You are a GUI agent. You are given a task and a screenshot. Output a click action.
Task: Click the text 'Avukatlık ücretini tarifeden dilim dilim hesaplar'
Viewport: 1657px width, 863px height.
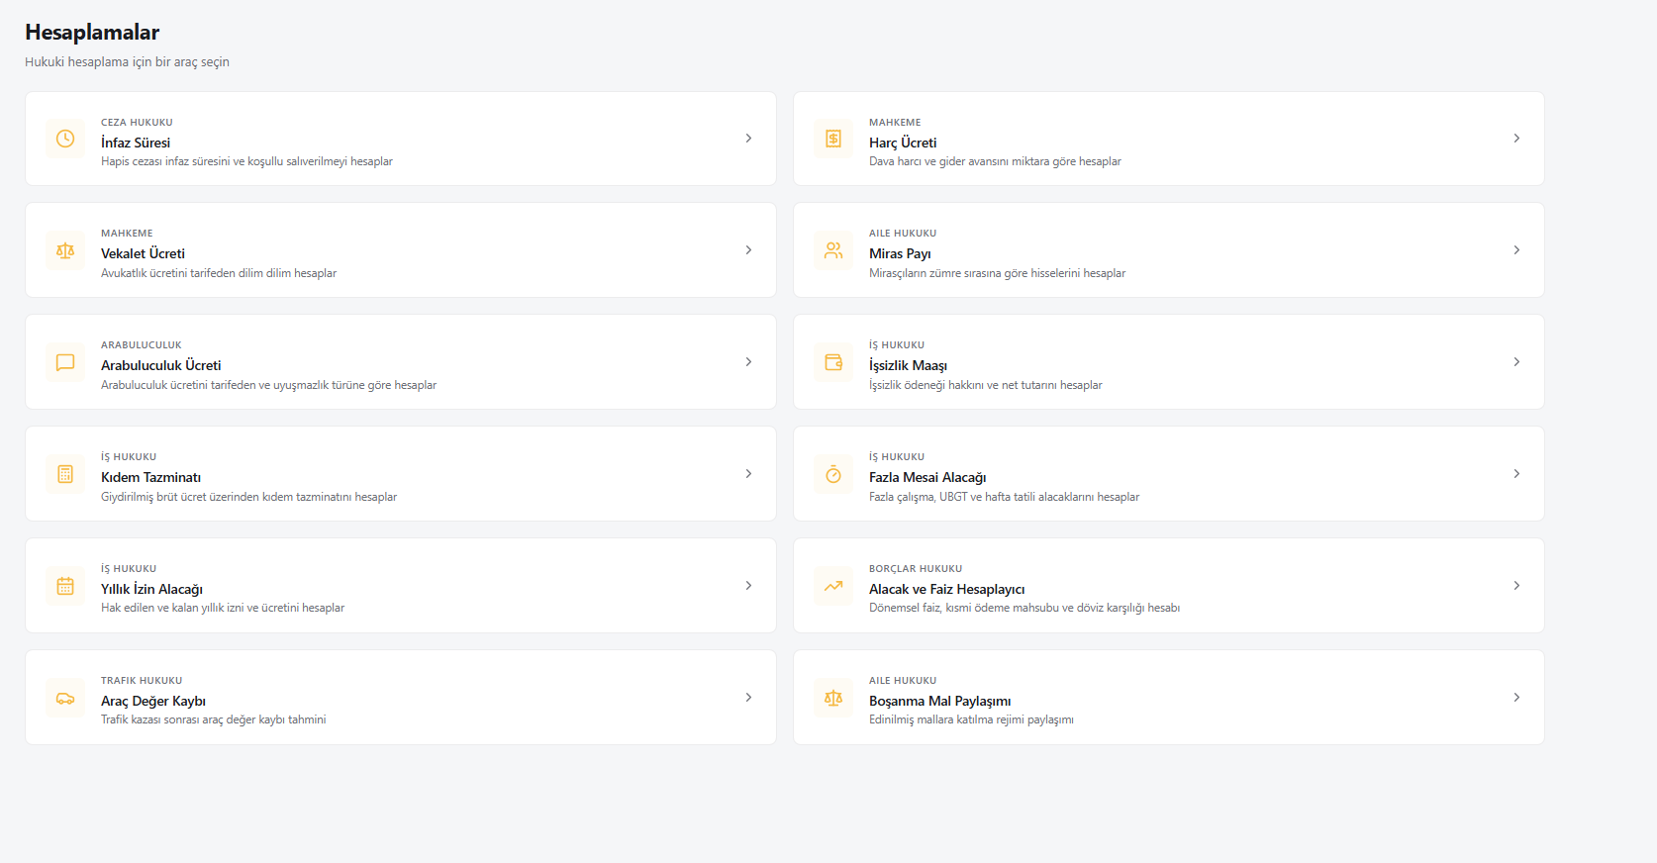[x=219, y=273]
